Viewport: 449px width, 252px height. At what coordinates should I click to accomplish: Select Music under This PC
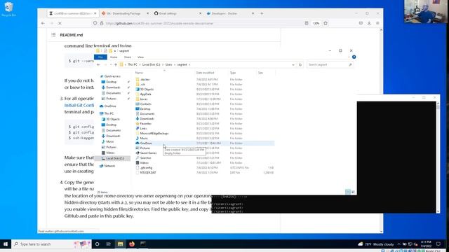point(110,141)
